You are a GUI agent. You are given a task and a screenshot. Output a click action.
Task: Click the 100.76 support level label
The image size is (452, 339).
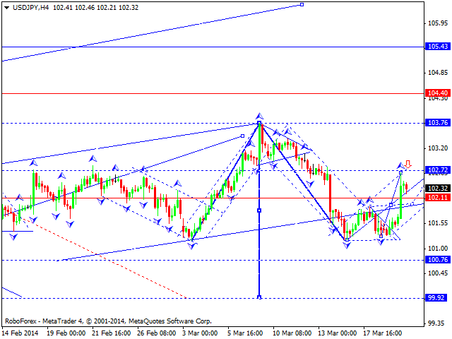coord(438,260)
